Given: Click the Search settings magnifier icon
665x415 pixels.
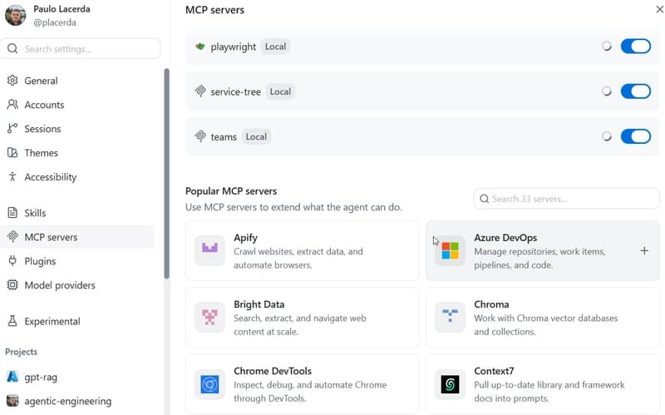Looking at the screenshot, I should 12,49.
